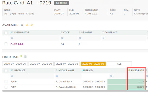Sort by DISTRIBUTOR column arrow
Viewport: 150px width, 94px height.
[11, 32]
